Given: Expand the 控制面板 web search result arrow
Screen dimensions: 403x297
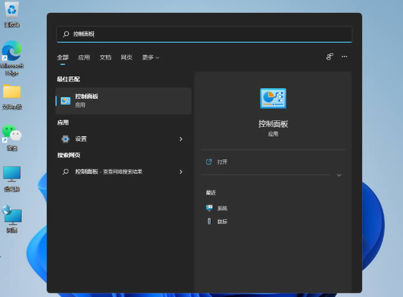Looking at the screenshot, I should [180, 172].
